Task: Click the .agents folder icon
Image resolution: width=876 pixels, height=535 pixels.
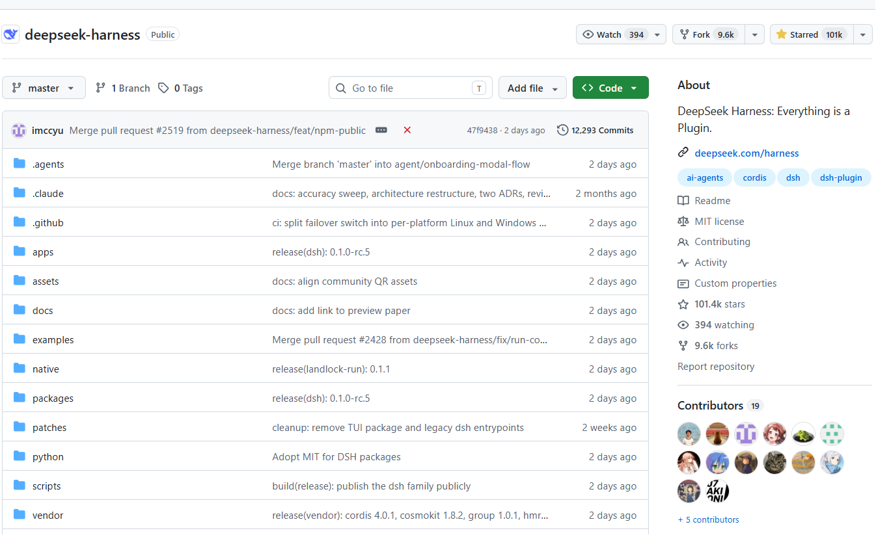Action: coord(20,164)
